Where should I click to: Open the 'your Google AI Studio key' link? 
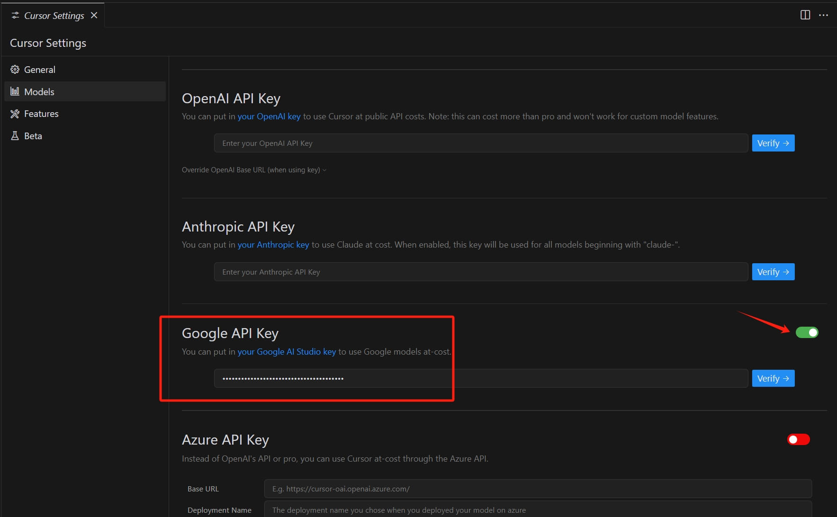click(x=287, y=352)
